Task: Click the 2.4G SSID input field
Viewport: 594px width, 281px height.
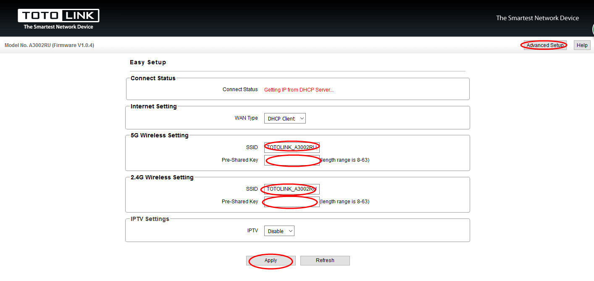Action: (292, 189)
